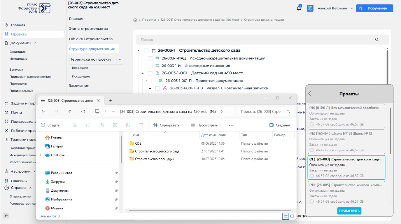Click the Explorer back navigation arrow
Screen dimensions: 401x224
[43, 111]
